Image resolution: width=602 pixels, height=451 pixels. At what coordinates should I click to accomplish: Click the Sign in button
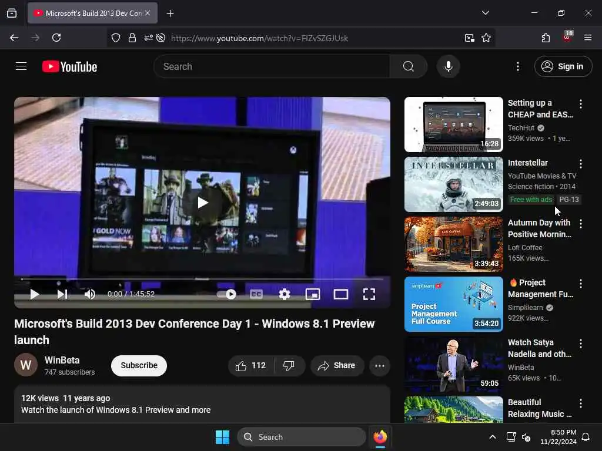click(x=563, y=66)
